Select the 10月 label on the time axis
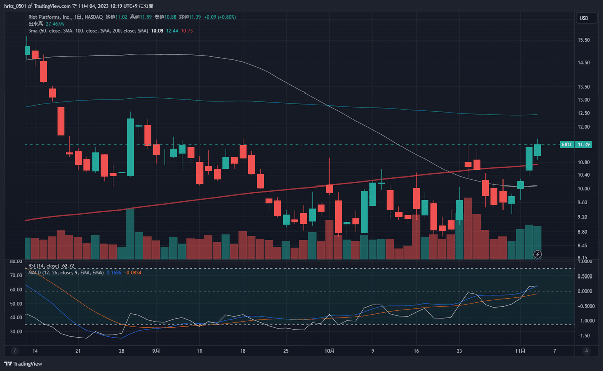This screenshot has width=603, height=371. tap(329, 352)
